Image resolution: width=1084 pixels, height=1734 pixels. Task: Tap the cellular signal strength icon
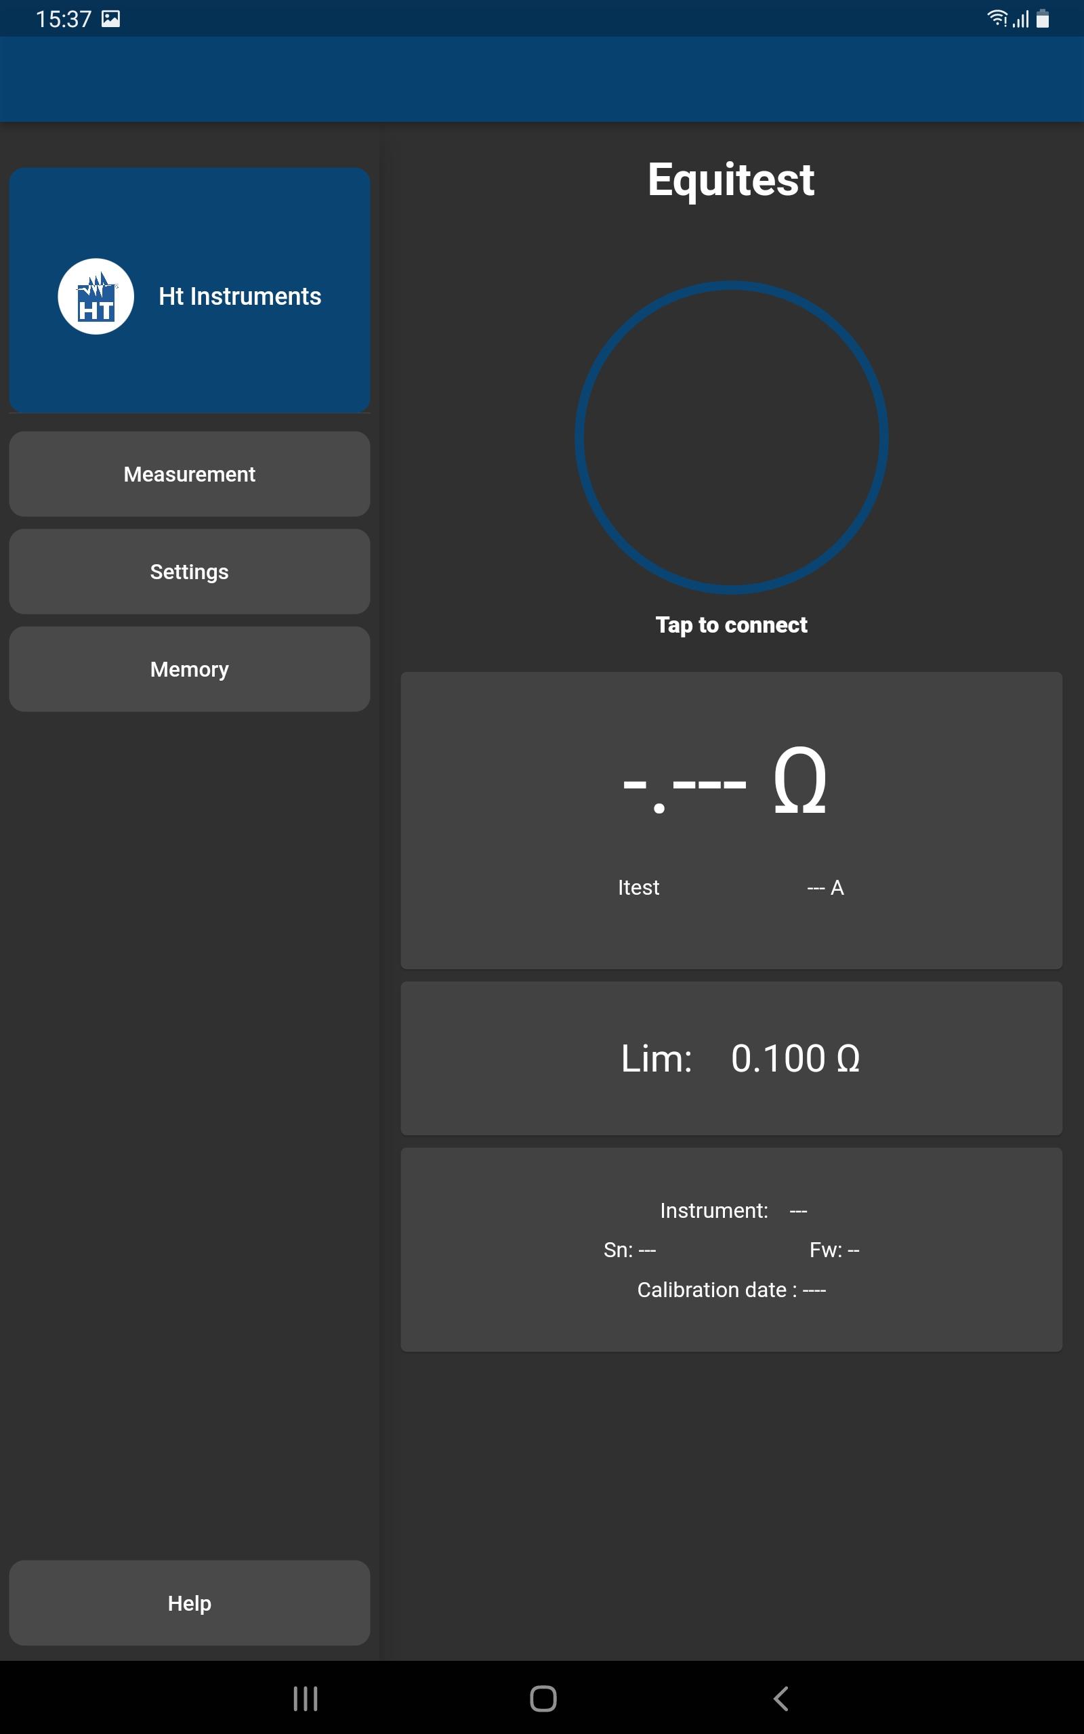pyautogui.click(x=1021, y=19)
